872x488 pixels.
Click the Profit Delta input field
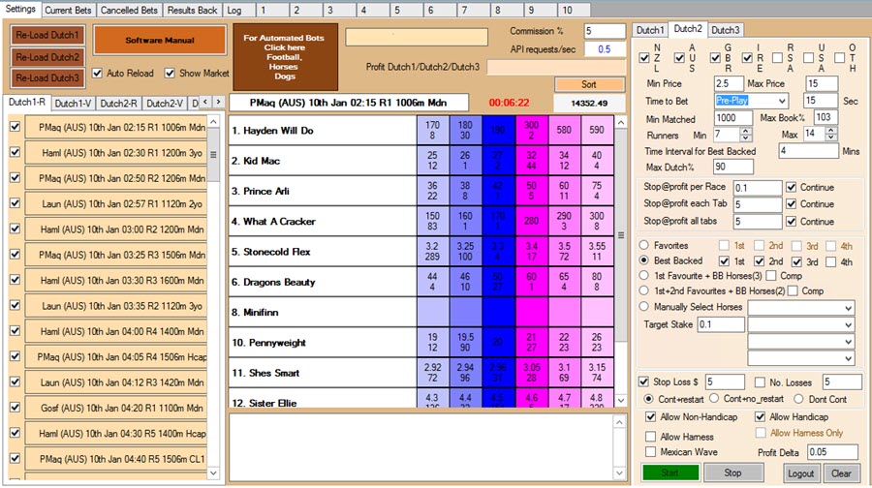[830, 452]
